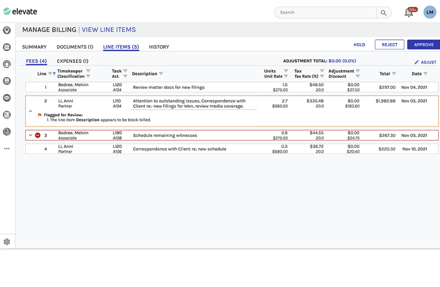
Task: Filter the Discount column
Action: 358,76
